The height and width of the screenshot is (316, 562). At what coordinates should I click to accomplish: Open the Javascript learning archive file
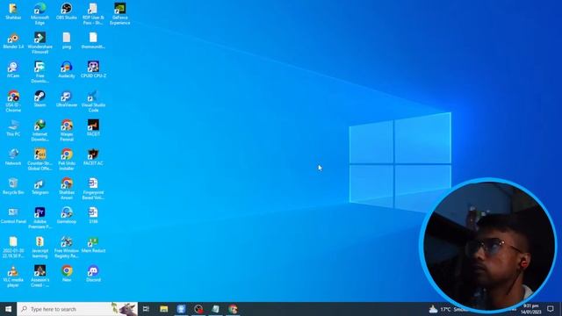point(40,248)
